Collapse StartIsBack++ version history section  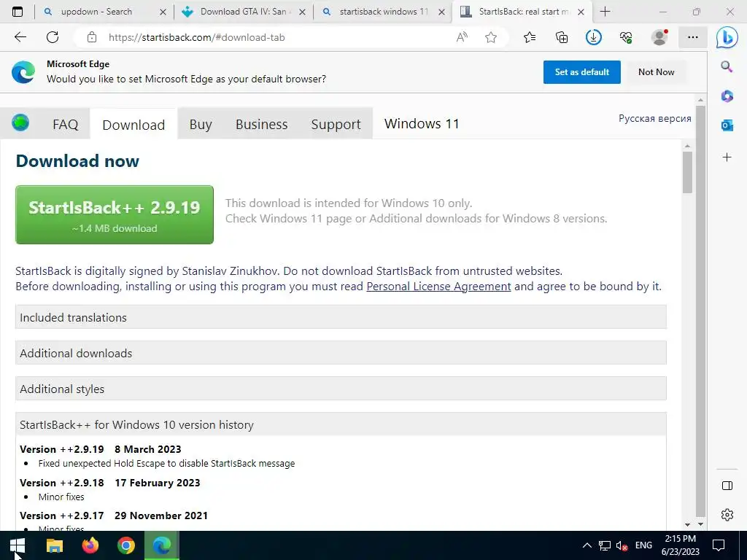pos(341,424)
